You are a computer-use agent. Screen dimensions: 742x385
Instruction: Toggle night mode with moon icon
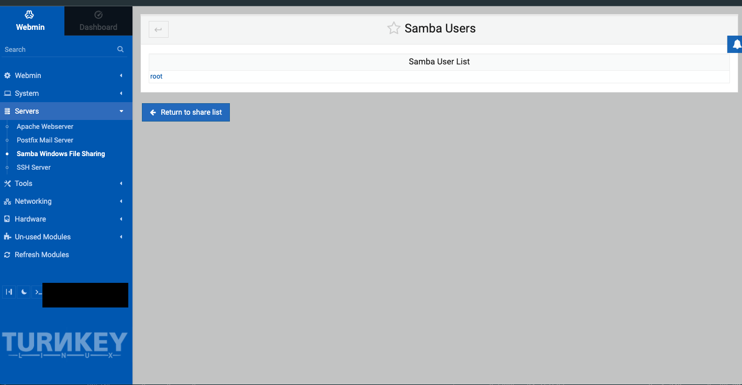tap(24, 292)
